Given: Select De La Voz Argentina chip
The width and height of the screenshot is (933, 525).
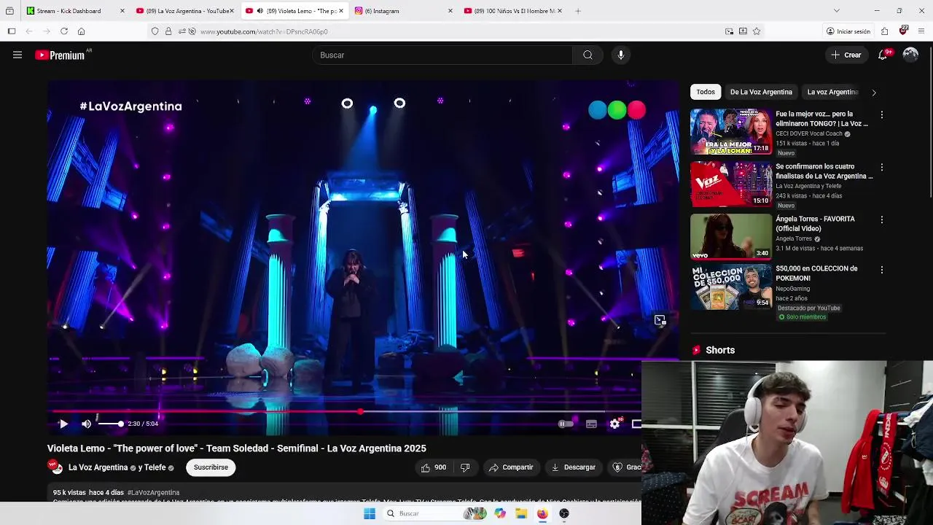Looking at the screenshot, I should click(x=761, y=92).
